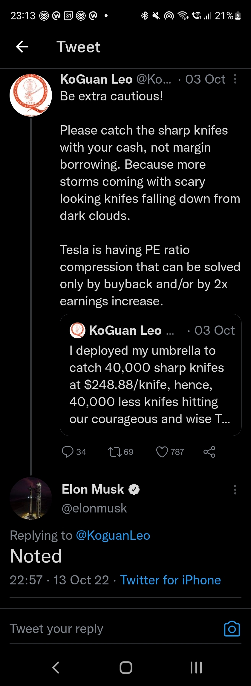
Task: Open Android recent apps button
Action: point(196,667)
